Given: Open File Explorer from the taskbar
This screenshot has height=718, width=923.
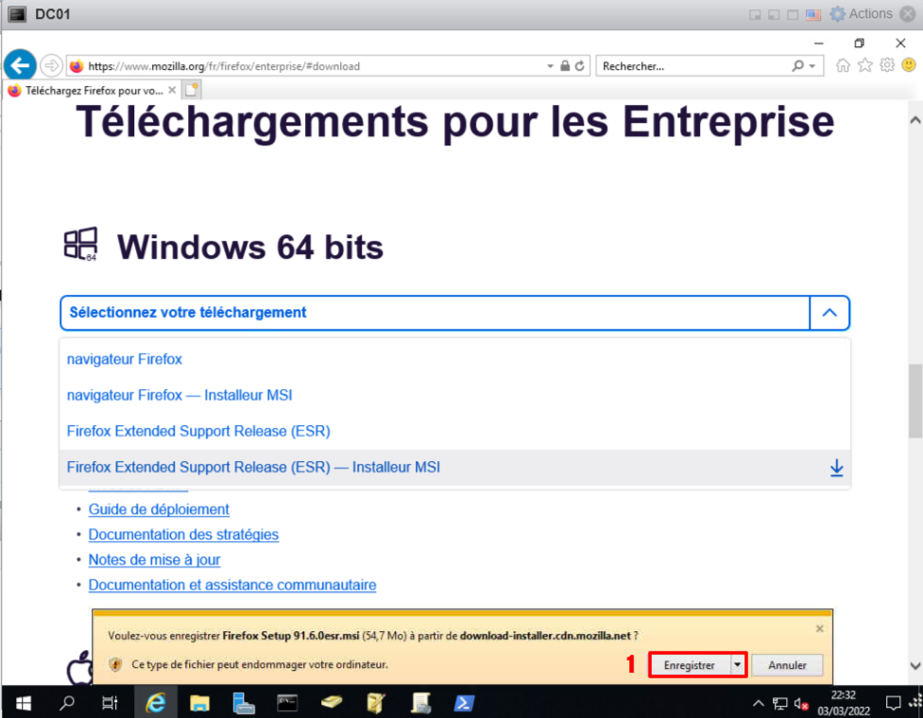Looking at the screenshot, I should pos(199,703).
